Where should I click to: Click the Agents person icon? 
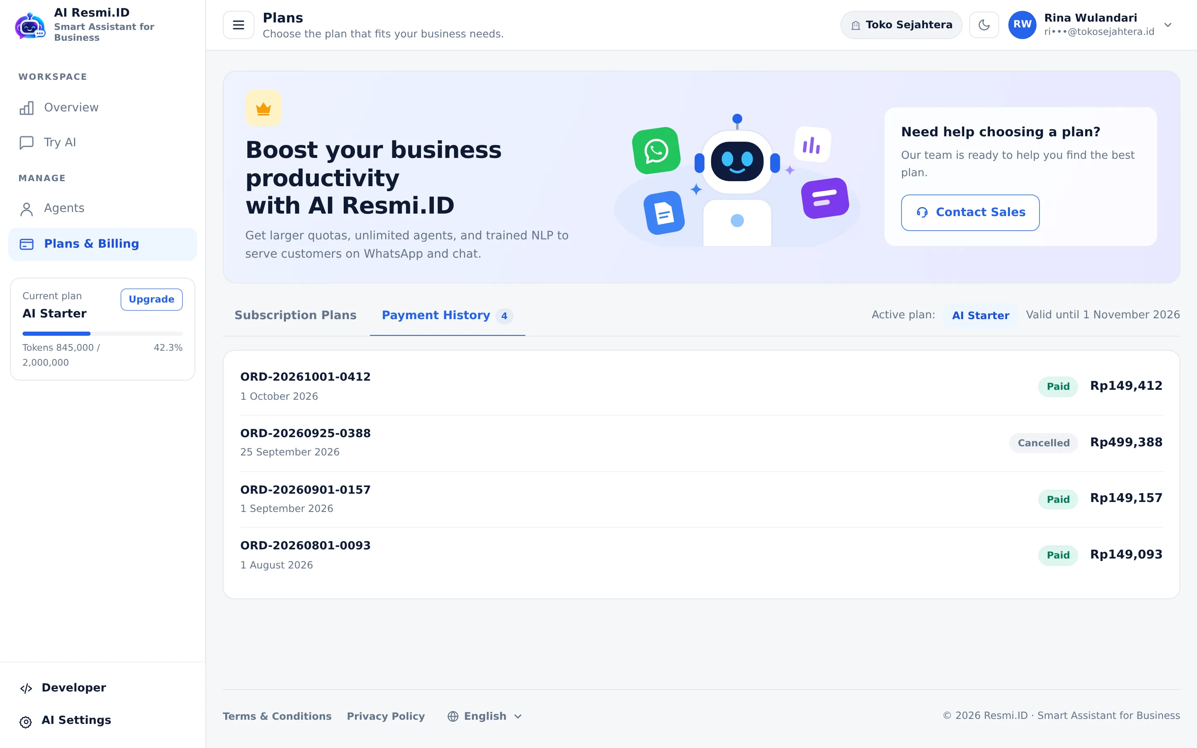[x=27, y=209]
